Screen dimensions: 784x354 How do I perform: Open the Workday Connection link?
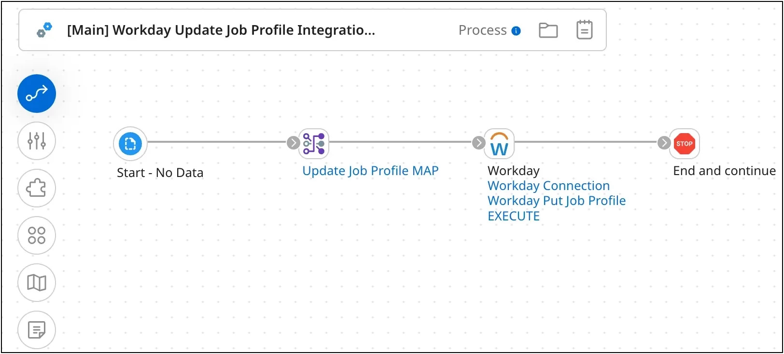[x=549, y=186]
